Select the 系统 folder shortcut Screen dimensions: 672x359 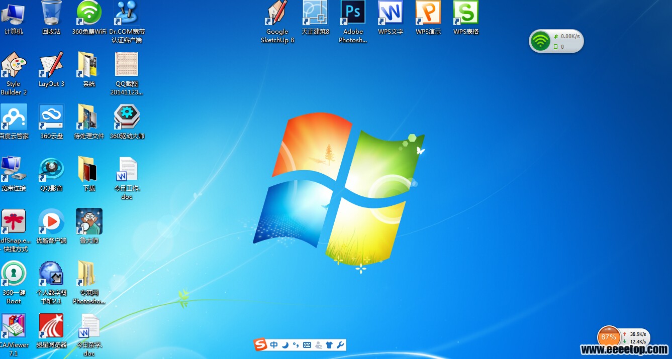pyautogui.click(x=89, y=70)
